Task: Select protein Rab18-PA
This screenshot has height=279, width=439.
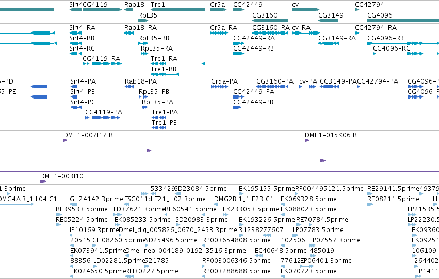Action: coord(129,87)
